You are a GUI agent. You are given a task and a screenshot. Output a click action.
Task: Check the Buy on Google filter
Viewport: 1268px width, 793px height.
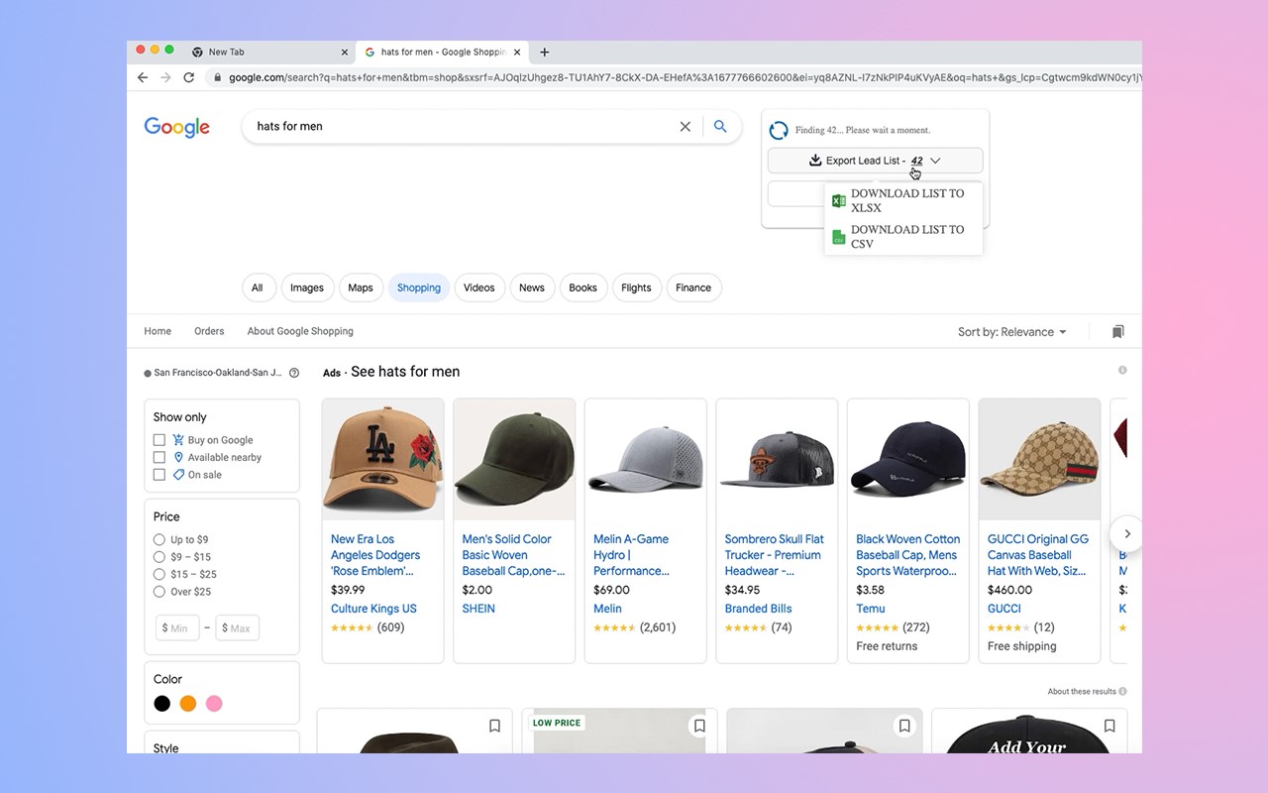(x=159, y=440)
